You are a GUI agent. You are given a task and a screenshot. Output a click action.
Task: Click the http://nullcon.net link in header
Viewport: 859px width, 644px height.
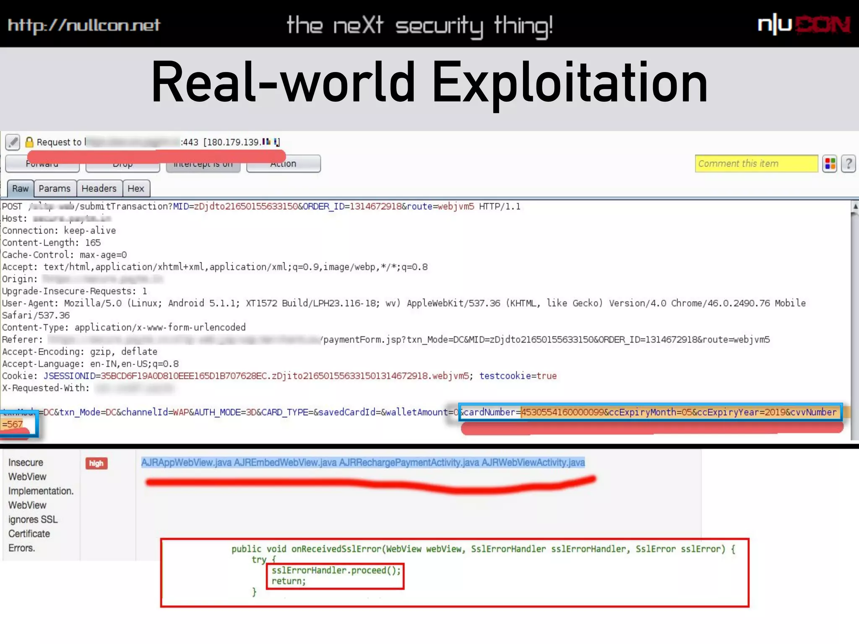tap(84, 25)
